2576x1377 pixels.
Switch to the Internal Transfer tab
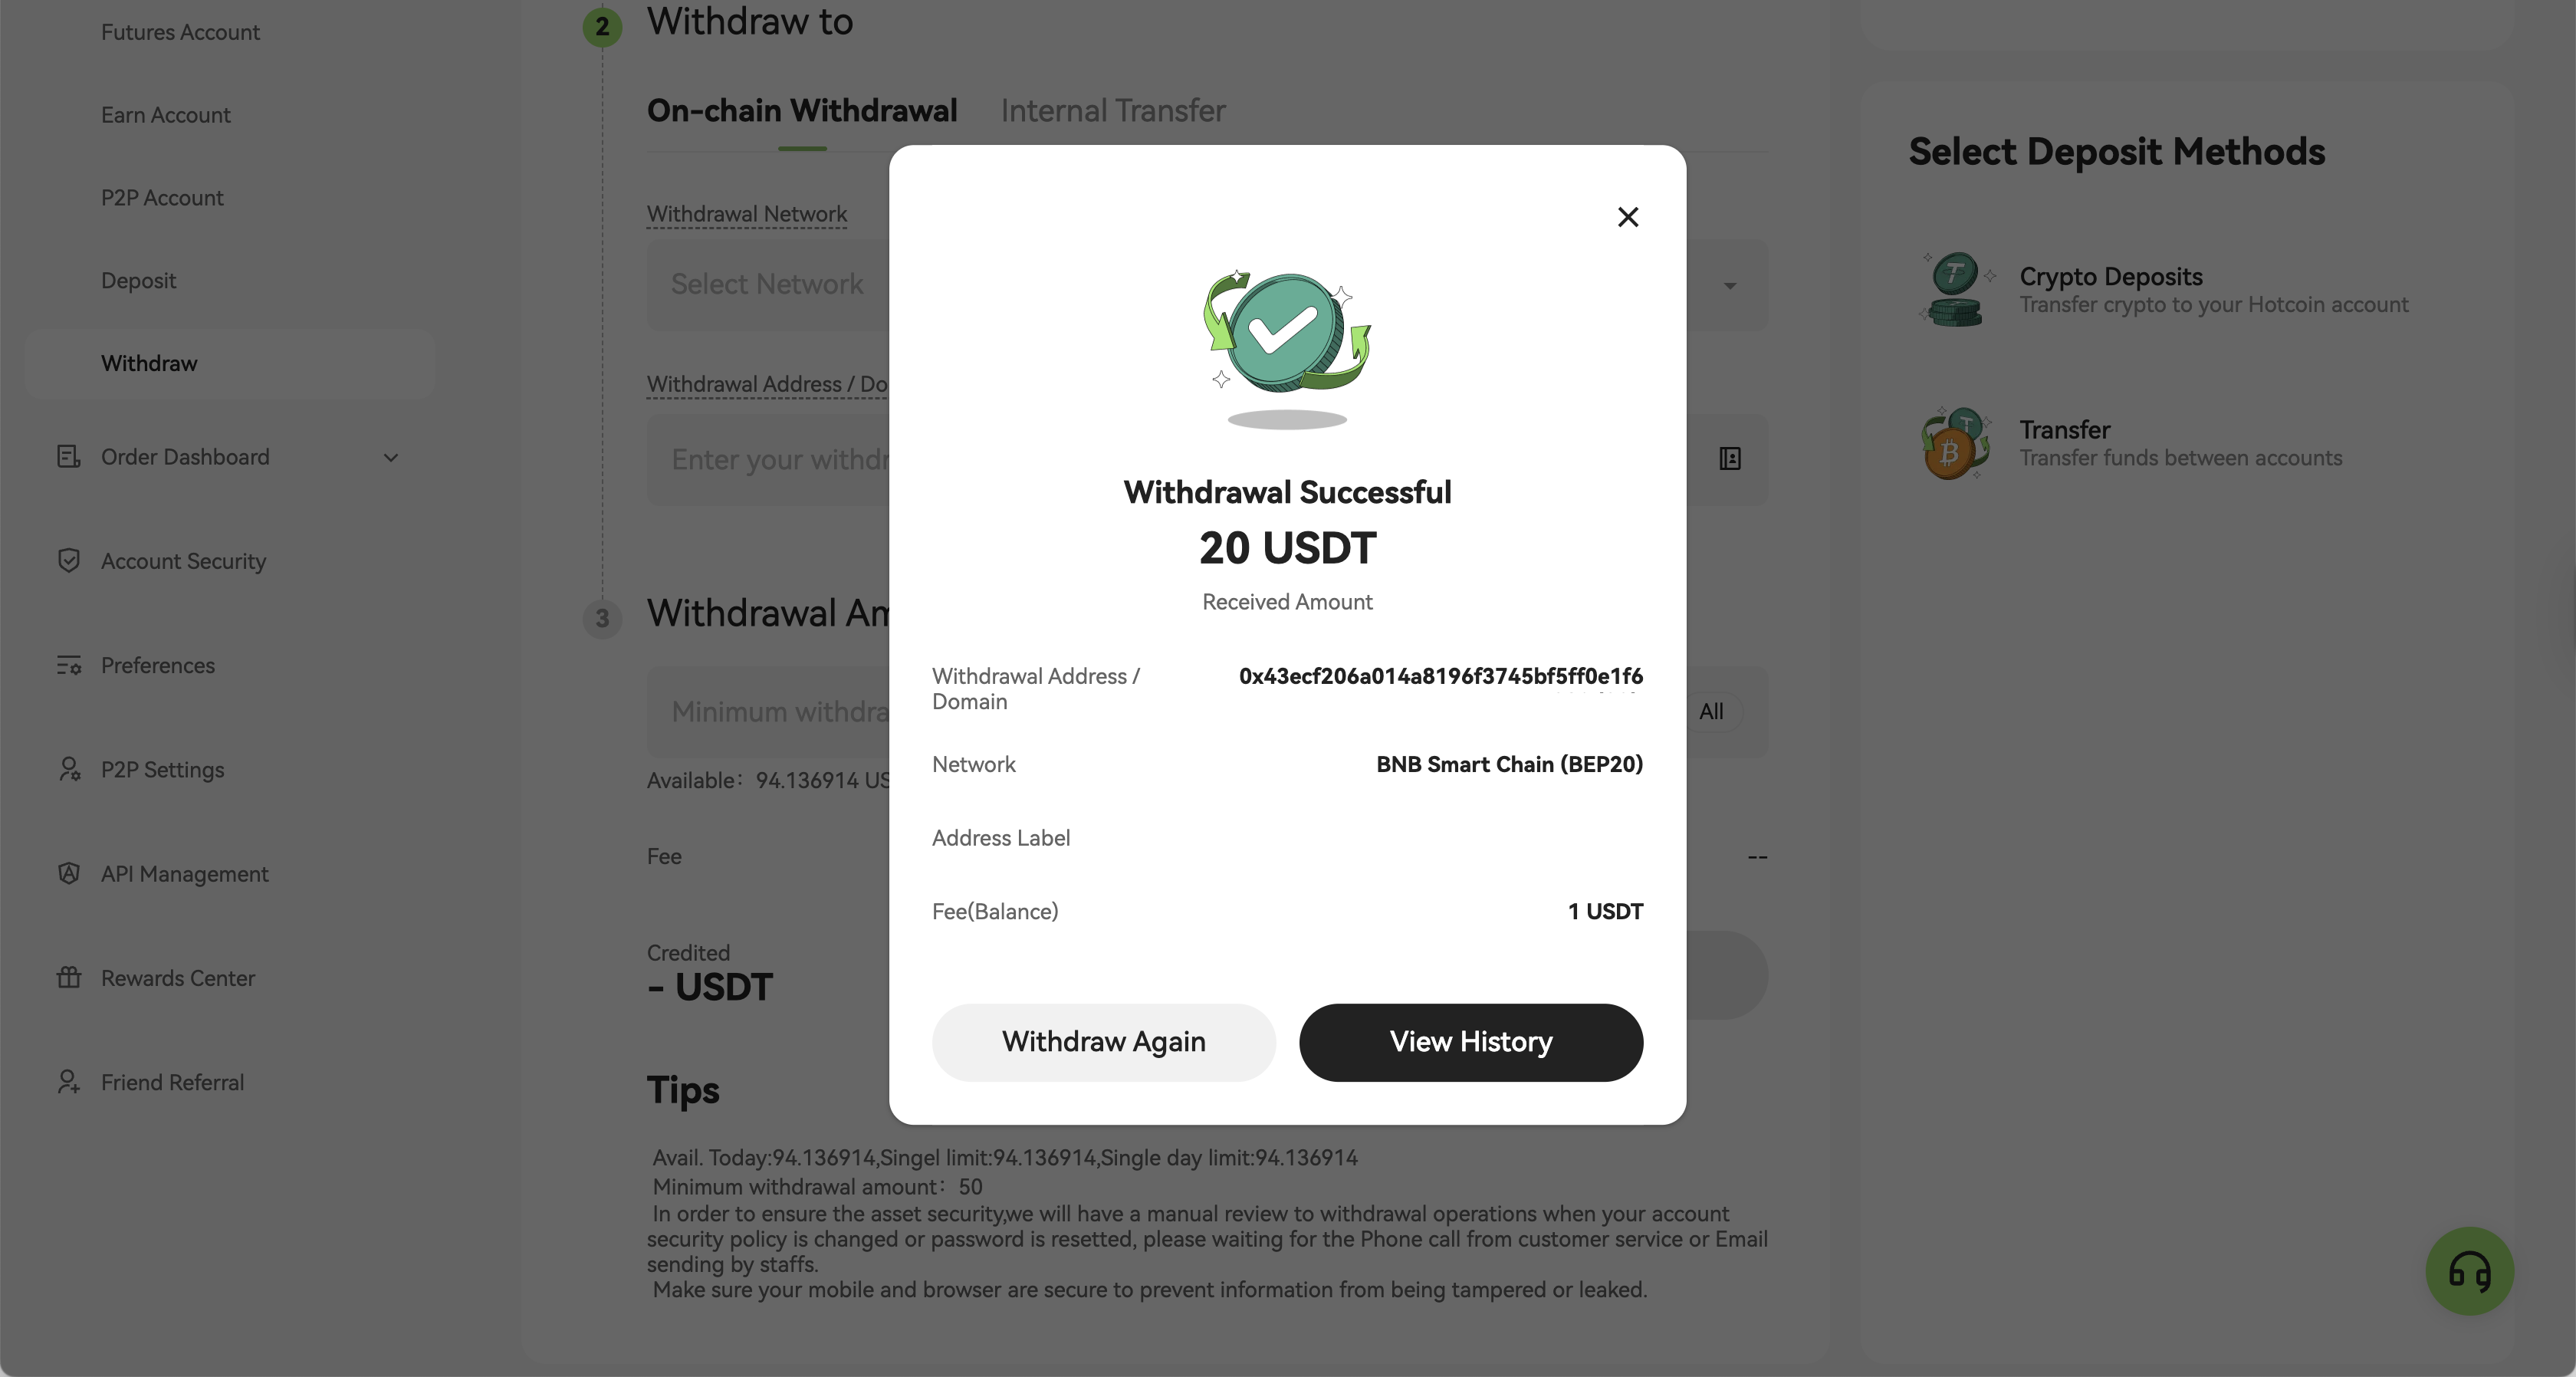(x=1113, y=110)
